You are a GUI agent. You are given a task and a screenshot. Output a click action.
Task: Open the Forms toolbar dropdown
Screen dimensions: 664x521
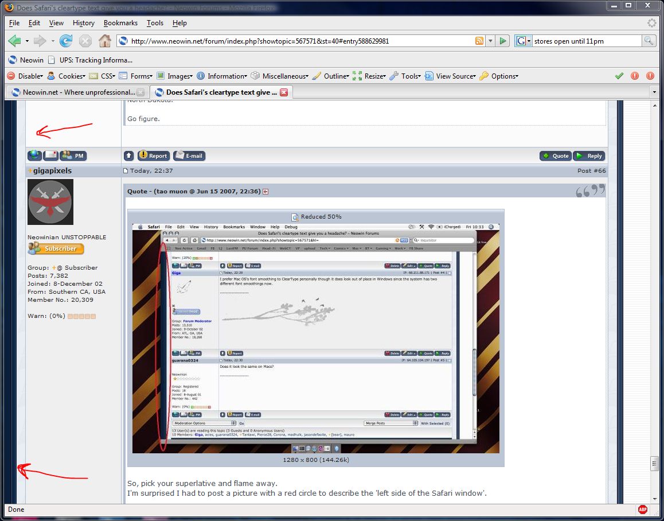click(x=136, y=76)
